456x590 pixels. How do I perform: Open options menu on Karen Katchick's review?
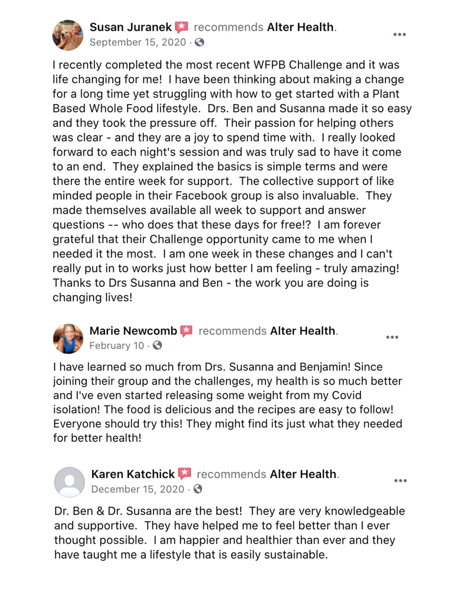(x=400, y=481)
